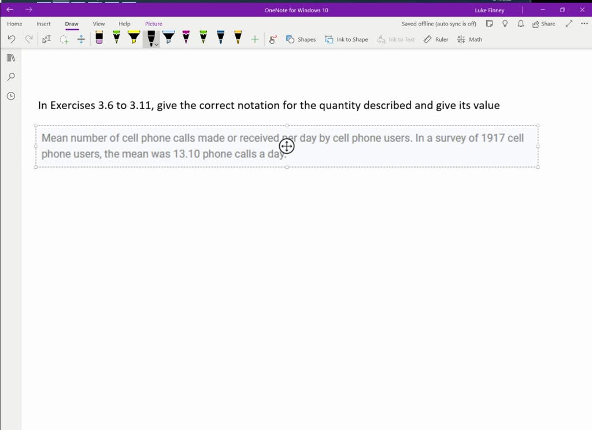Toggle full-screen view with diagonal arrows
This screenshot has height=430, width=592.
pos(568,24)
